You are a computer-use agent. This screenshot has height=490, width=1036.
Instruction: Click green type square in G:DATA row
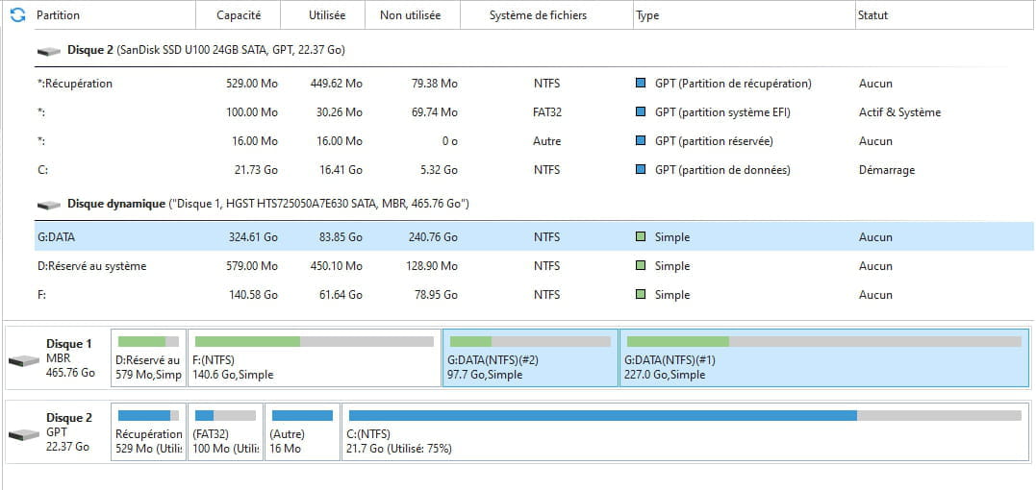tap(640, 236)
